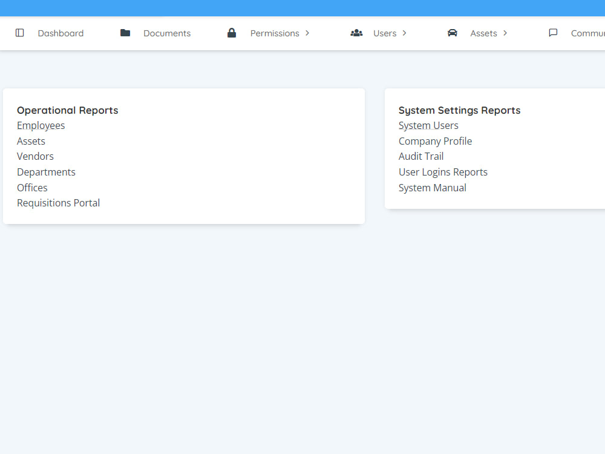This screenshot has width=605, height=454.
Task: Open the Dashboard menu item
Action: pyautogui.click(x=60, y=33)
